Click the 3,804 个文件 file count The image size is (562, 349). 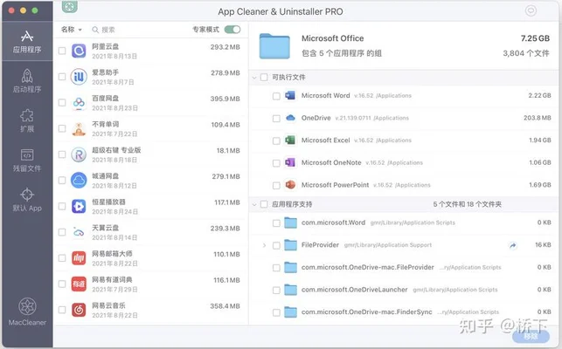coord(526,53)
